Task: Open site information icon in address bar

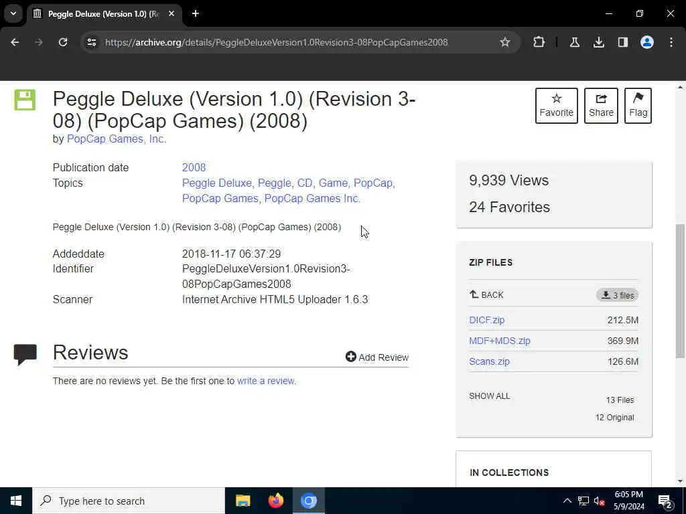Action: [x=91, y=42]
